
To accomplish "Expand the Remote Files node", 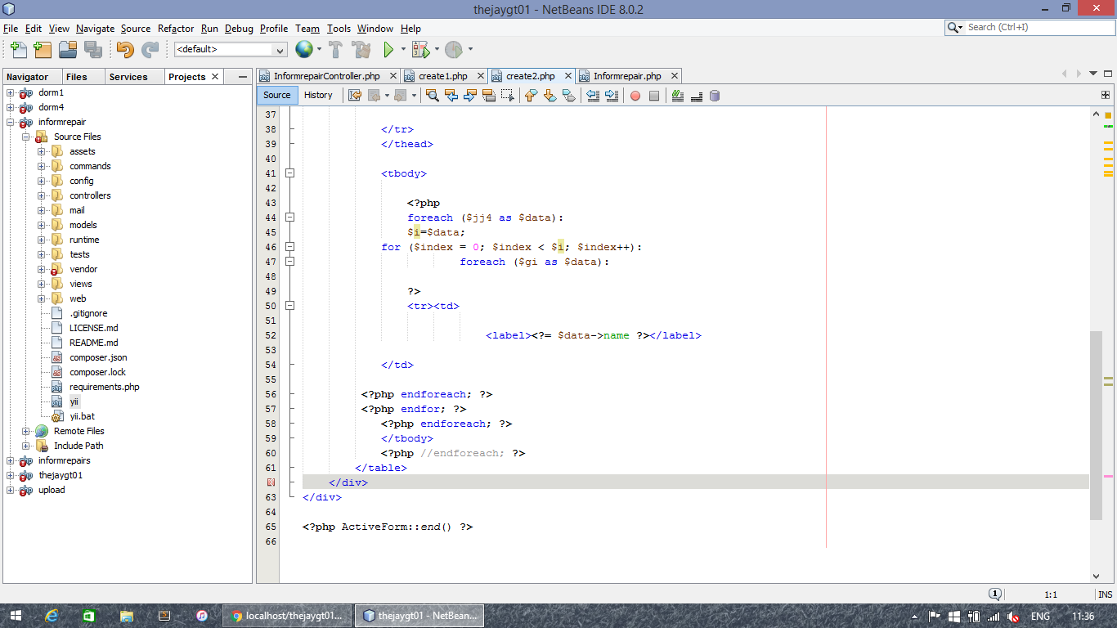I will (26, 431).
